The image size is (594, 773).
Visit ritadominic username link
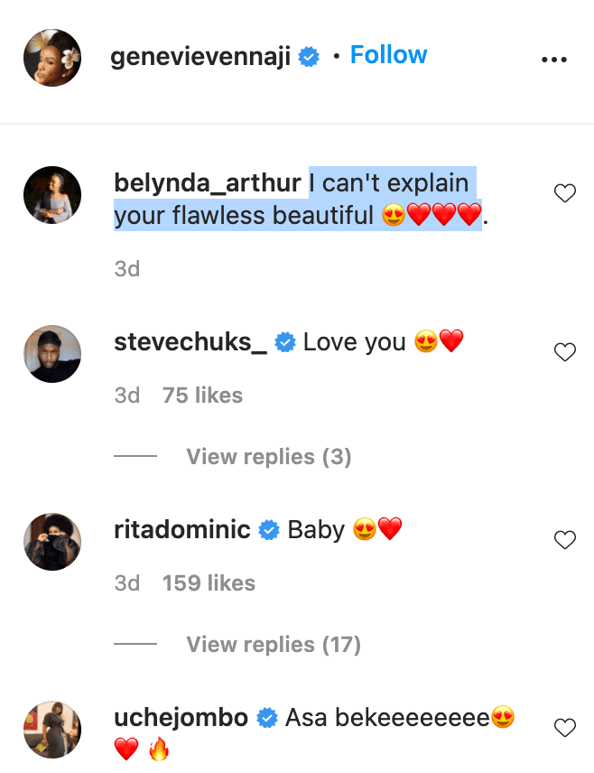click(x=182, y=530)
